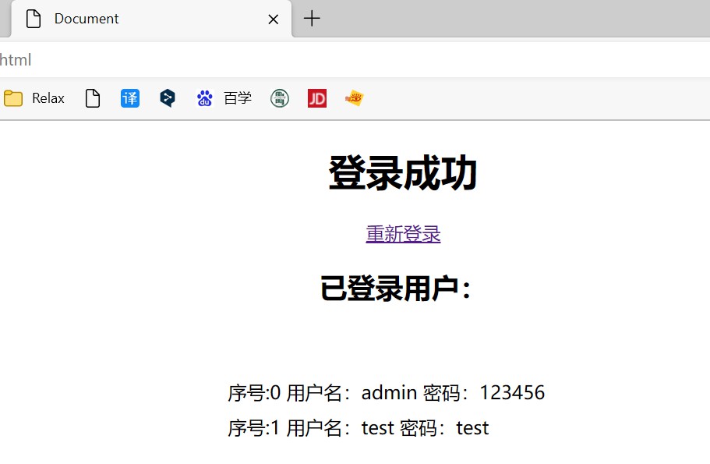The height and width of the screenshot is (464, 710).
Task: Open the yellow eye icon bookmark
Action: 355,98
